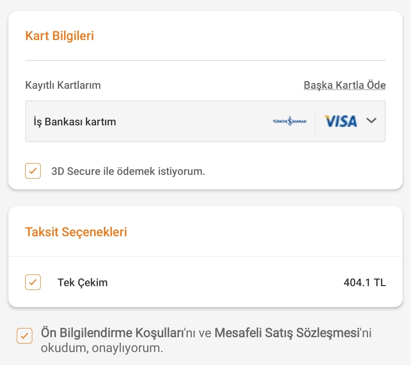
Task: Click the 3D Secure ile ödemek istiyorum text
Action: [128, 171]
